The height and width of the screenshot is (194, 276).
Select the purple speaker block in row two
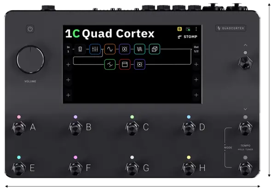[139, 64]
